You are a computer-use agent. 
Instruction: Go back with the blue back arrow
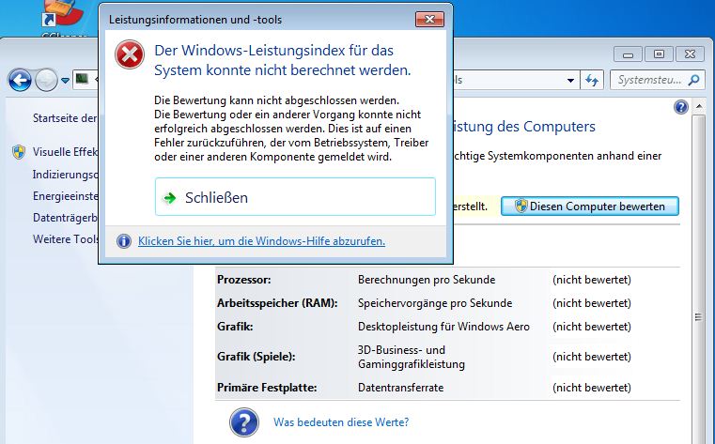coord(20,81)
